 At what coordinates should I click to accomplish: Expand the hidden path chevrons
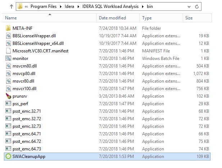click(26, 6)
